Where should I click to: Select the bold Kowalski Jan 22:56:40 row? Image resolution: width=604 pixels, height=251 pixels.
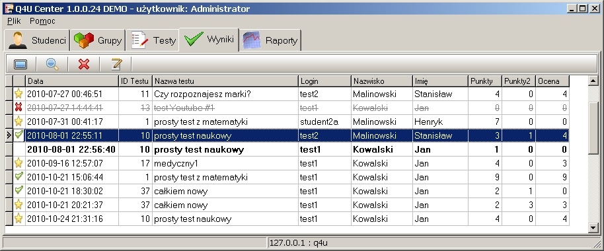click(287, 149)
